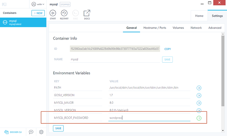Add the MYSQL_ROOT_PASSWORD variable with plus icon
The height and width of the screenshot is (136, 227).
(x=199, y=118)
